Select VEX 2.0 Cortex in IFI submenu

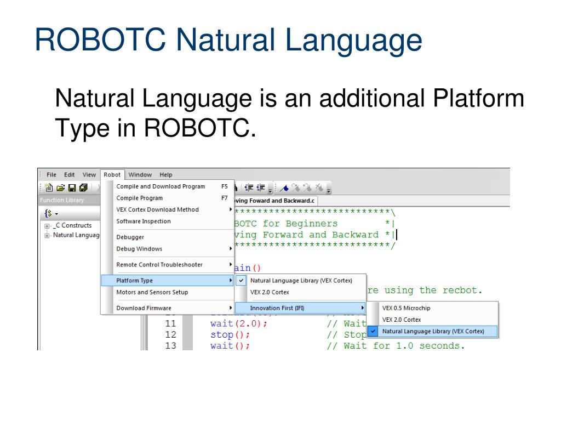[433, 320]
